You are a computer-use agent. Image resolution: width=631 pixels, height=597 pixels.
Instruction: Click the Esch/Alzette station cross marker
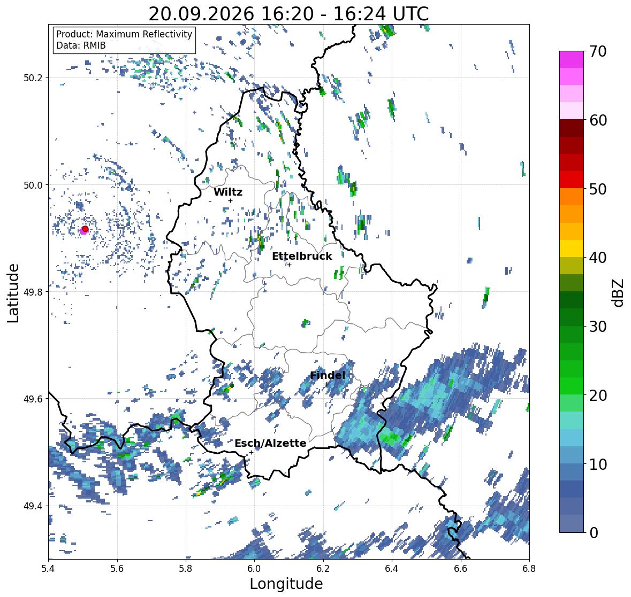[x=251, y=452]
